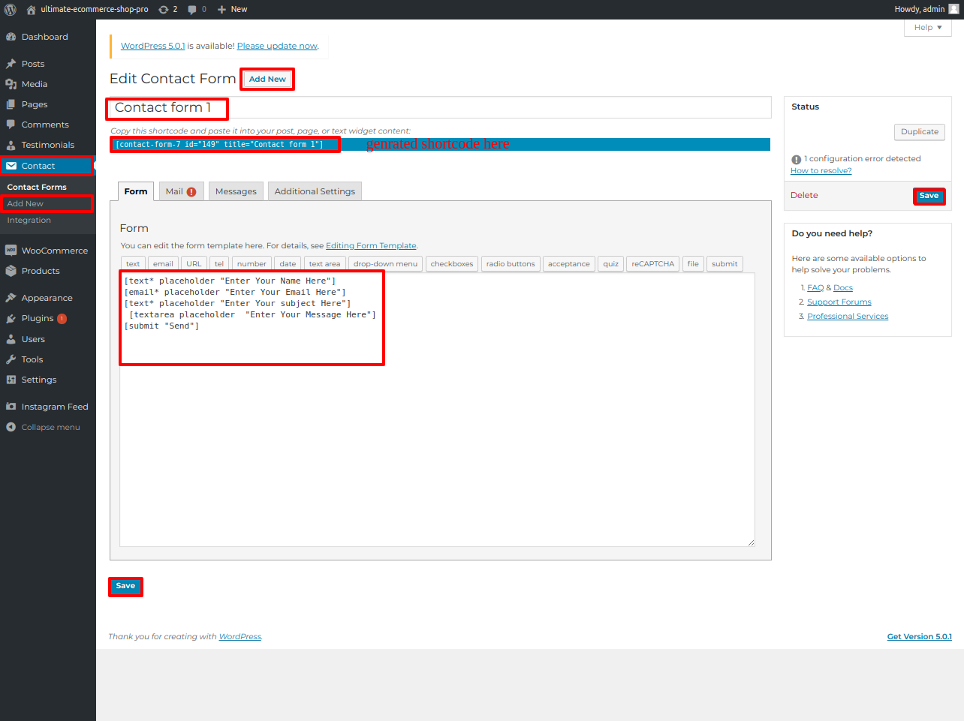Insert a radio buttons tag
This screenshot has height=721, width=964.
[x=511, y=263]
